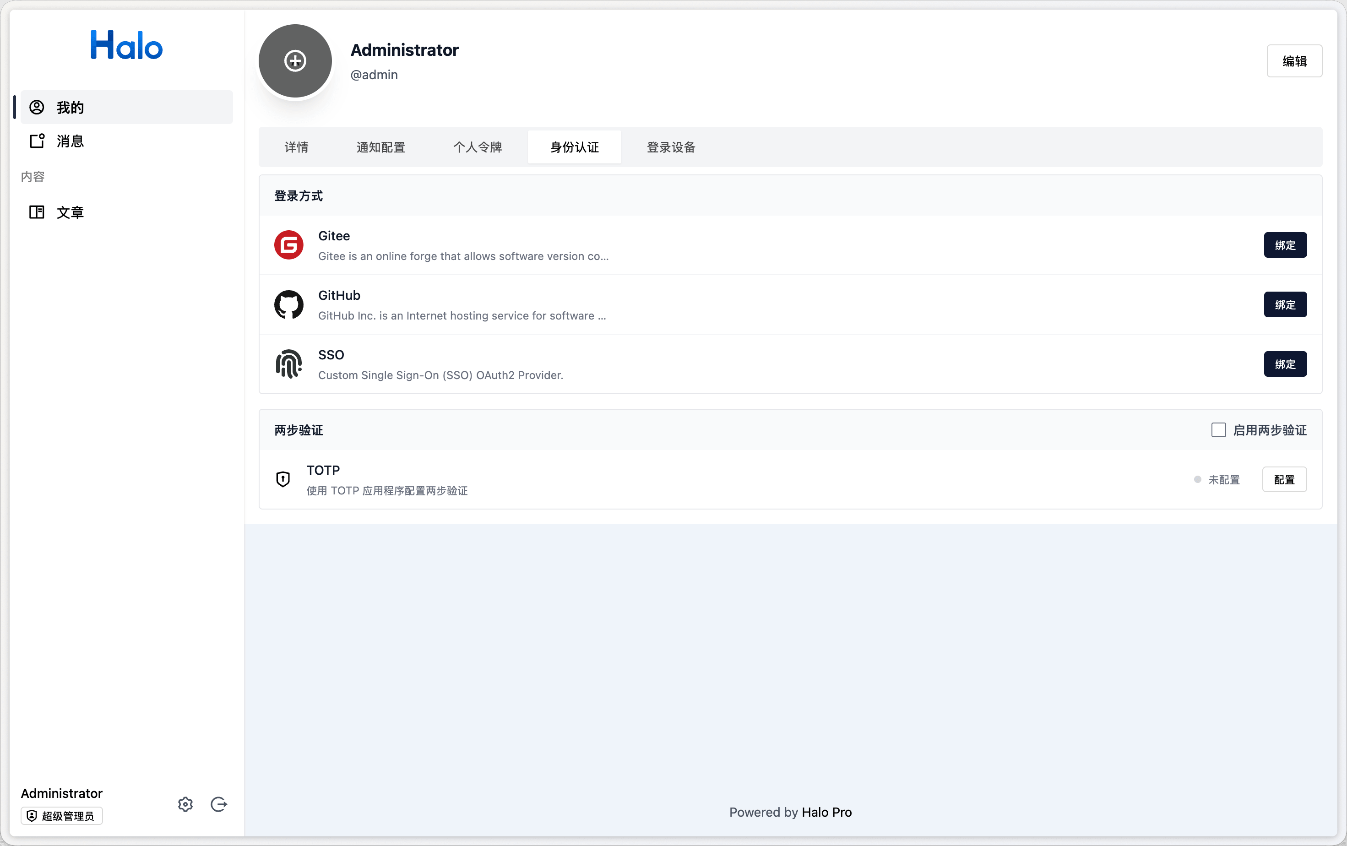Switch to the 登录设备 tab
This screenshot has width=1347, height=846.
click(671, 147)
